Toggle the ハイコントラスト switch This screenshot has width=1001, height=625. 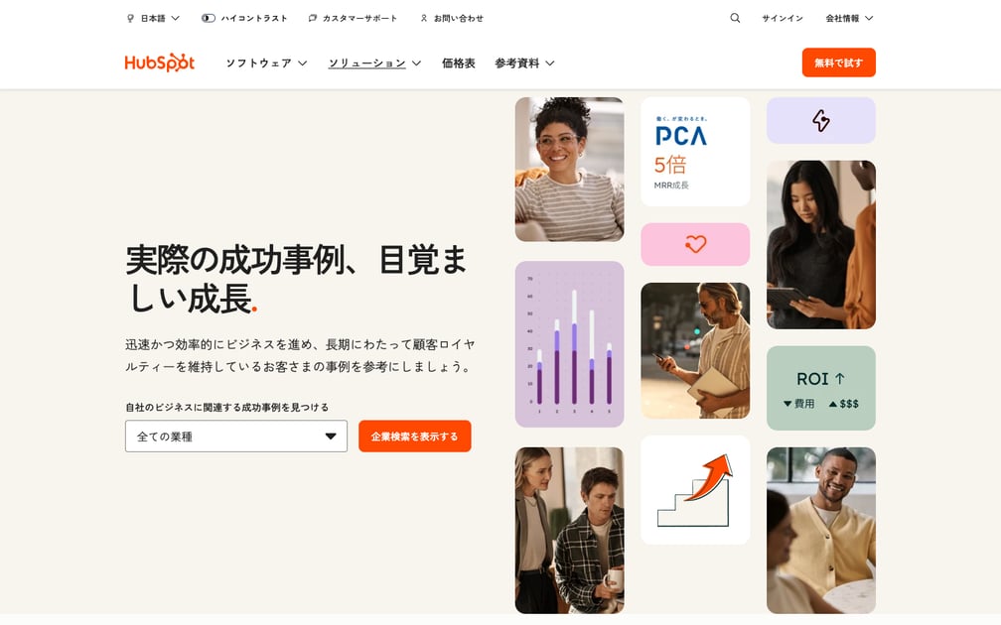pos(209,19)
